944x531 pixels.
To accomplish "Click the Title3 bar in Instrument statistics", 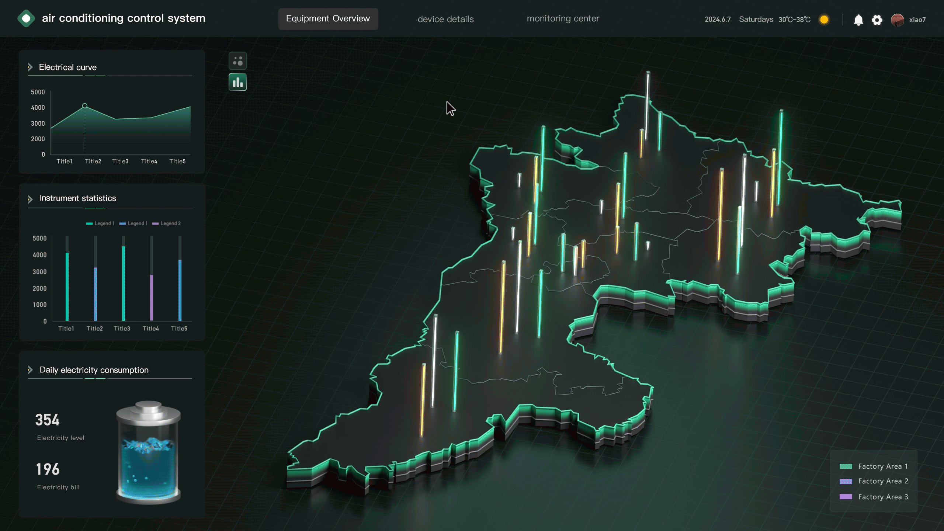I will point(124,283).
